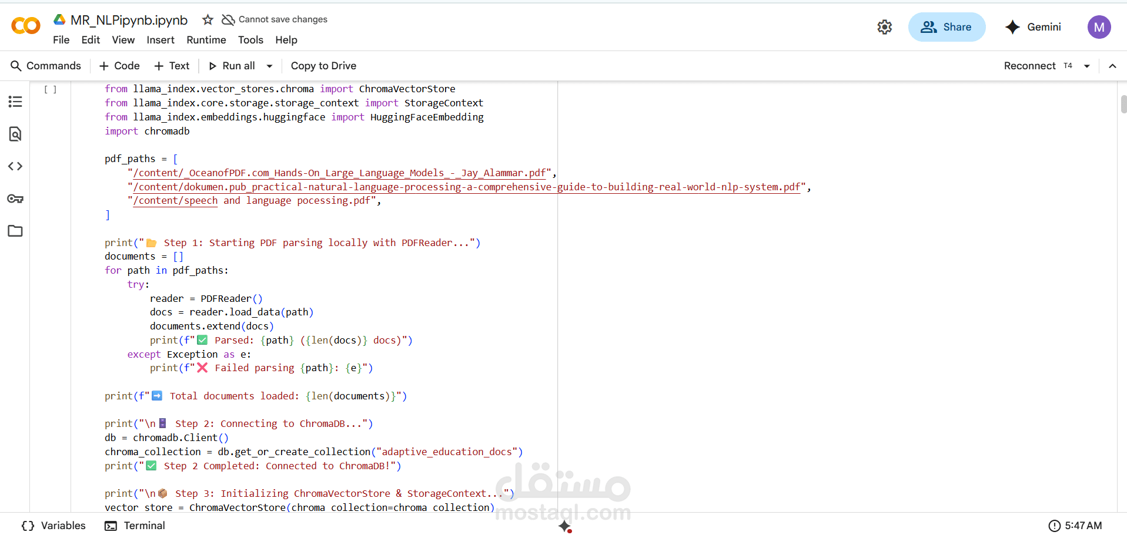Screen dimensions: 1127x535
Task: Star the MR_NLPipynb notebook
Action: 208,20
